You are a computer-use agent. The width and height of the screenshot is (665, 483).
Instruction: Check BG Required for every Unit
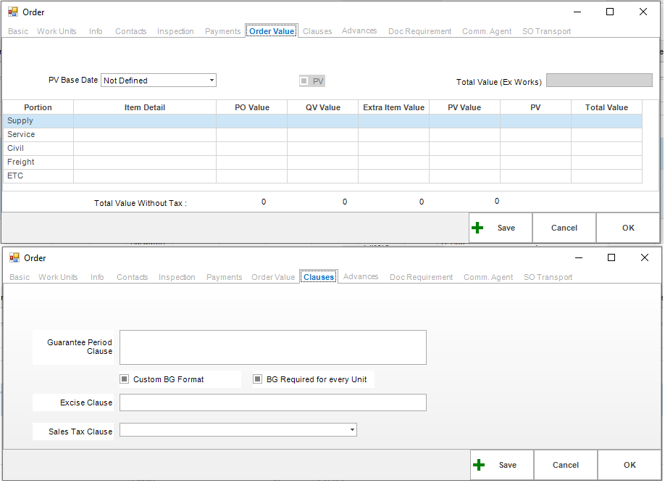tap(257, 379)
